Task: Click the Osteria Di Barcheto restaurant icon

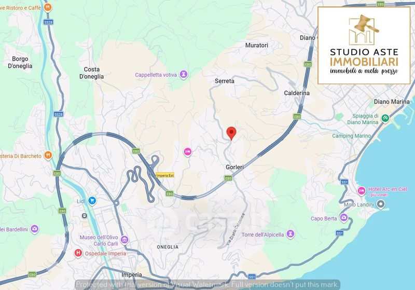Action: [x=47, y=155]
